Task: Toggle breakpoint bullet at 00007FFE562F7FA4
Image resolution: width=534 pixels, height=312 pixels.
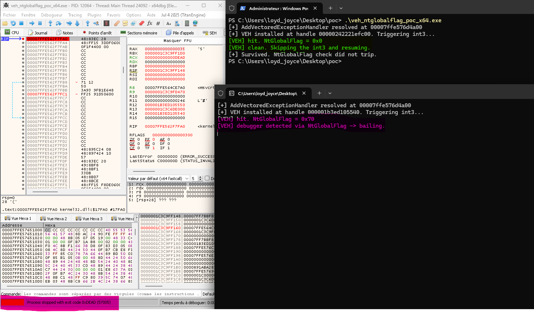Action: click(x=23, y=43)
